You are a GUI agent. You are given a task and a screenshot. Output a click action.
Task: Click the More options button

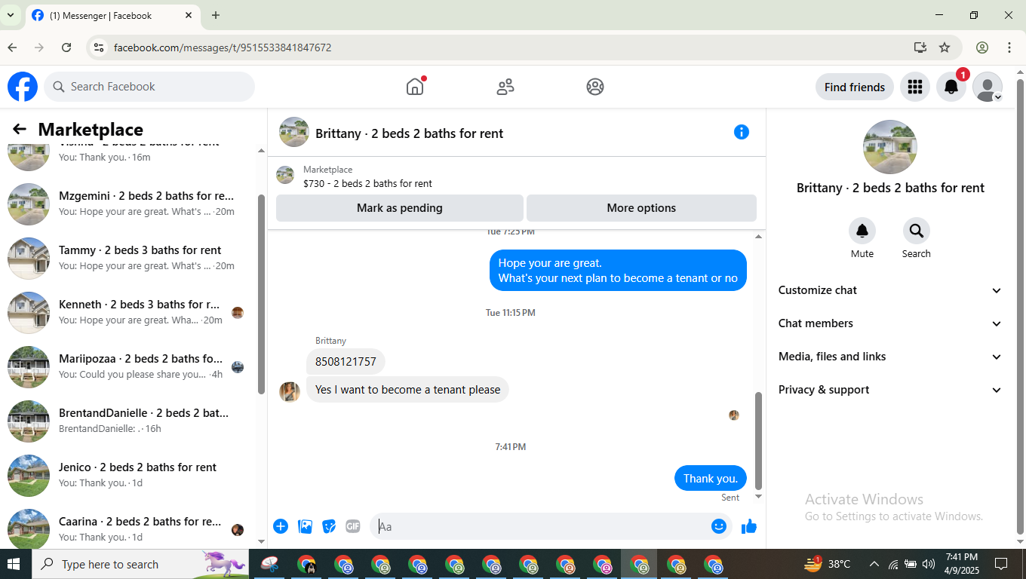coord(641,208)
